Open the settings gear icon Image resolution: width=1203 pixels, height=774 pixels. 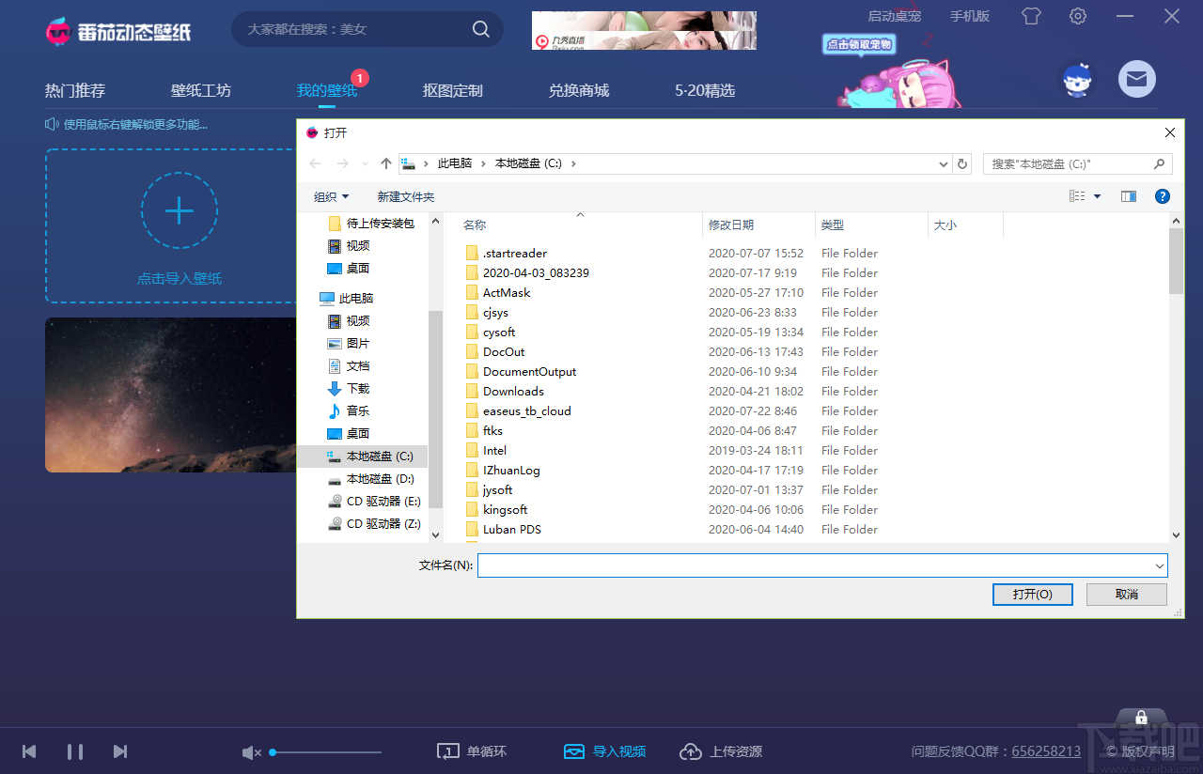[x=1077, y=16]
